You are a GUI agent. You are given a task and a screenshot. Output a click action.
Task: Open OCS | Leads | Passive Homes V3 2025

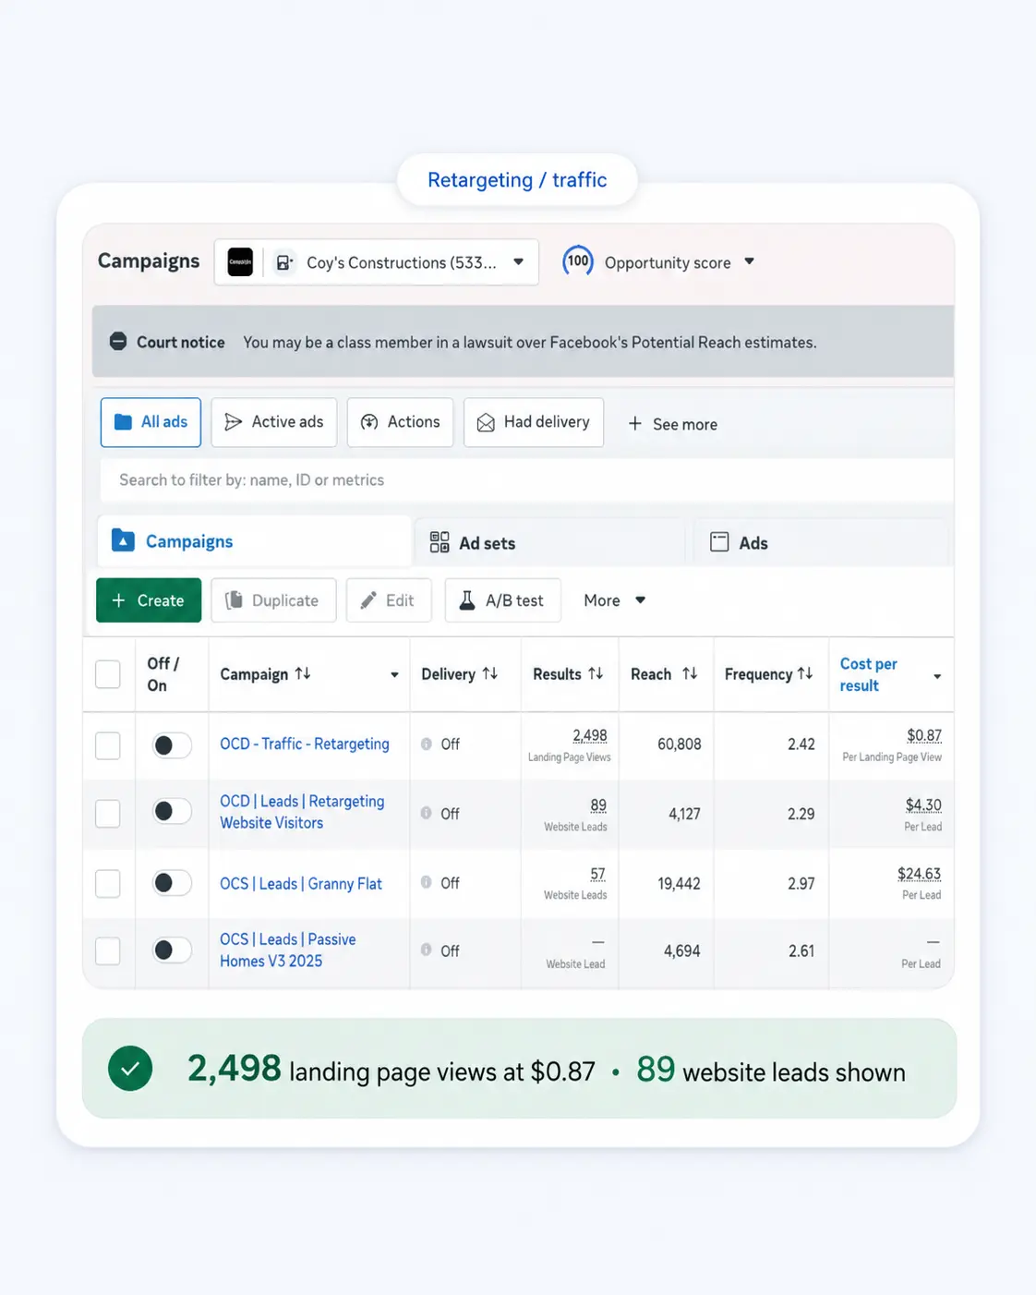pyautogui.click(x=288, y=950)
